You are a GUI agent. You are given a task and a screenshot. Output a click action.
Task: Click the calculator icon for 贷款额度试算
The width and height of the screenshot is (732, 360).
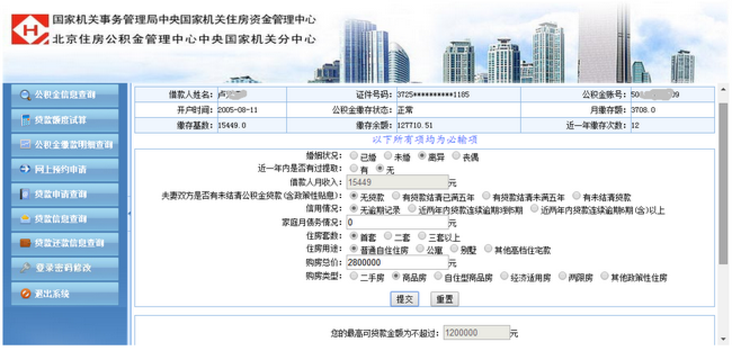point(25,120)
